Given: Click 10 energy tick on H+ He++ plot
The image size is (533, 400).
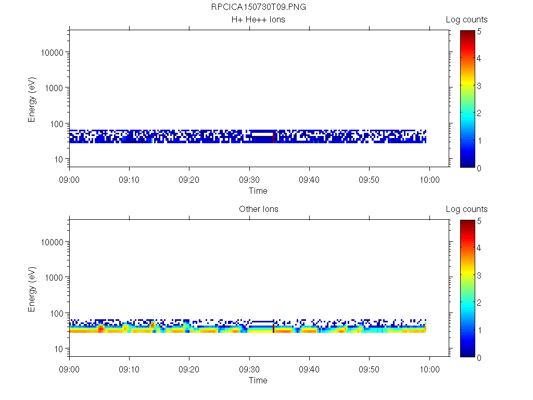Looking at the screenshot, I should [x=59, y=159].
